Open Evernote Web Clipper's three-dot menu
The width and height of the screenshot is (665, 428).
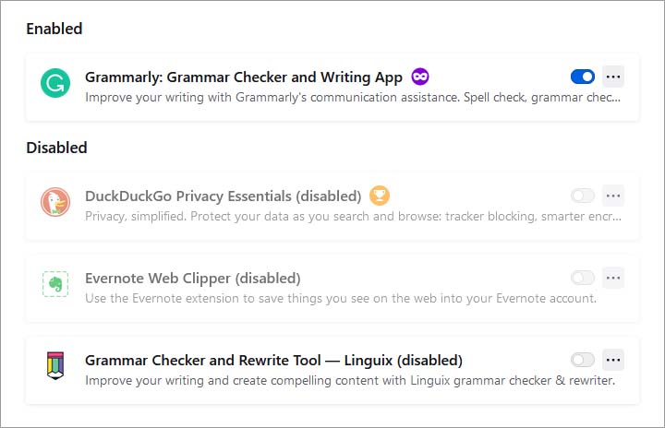pyautogui.click(x=613, y=278)
